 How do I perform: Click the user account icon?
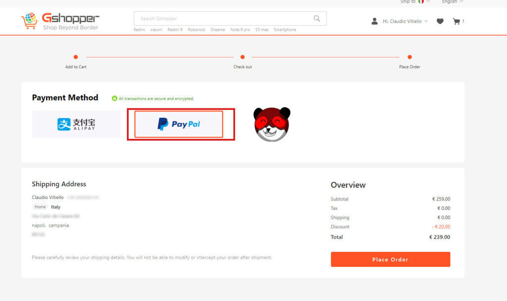click(375, 21)
